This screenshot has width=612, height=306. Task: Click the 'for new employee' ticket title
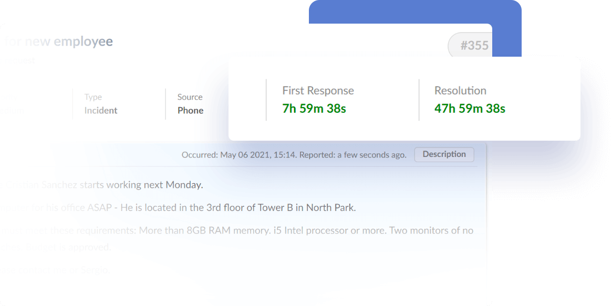click(x=58, y=41)
